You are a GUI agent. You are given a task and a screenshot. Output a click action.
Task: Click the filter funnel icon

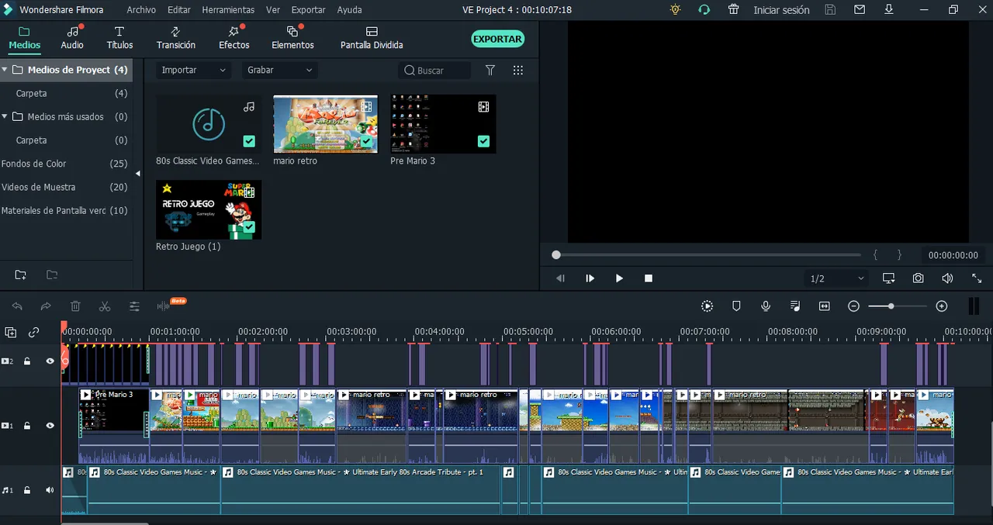pos(490,70)
